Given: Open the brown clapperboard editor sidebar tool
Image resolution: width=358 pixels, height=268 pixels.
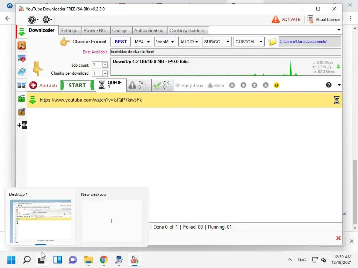Looking at the screenshot, I should click(x=22, y=112).
